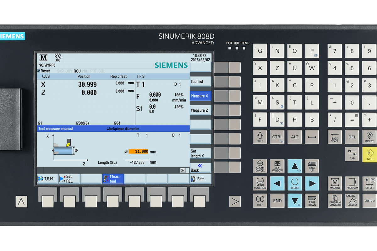Select the Measure Z softkey
Image resolution: width=377 pixels, height=251 pixels.
point(200,110)
